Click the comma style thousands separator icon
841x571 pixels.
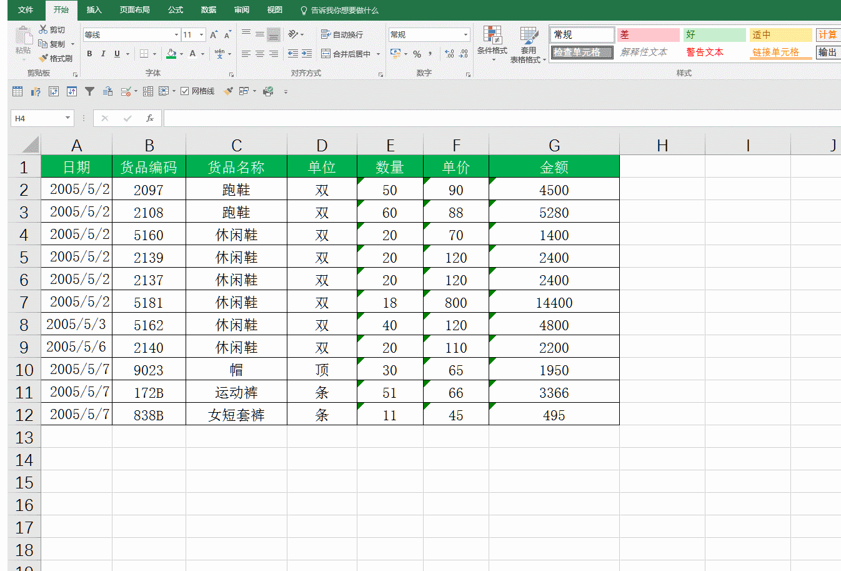click(430, 54)
